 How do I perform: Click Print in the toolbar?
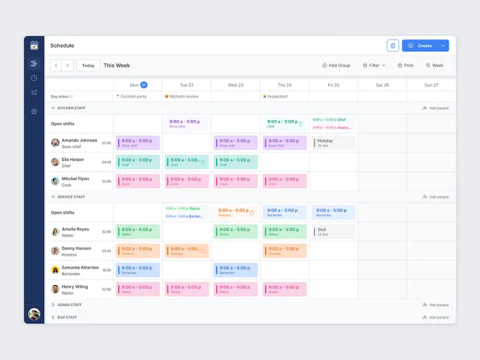[x=406, y=65]
